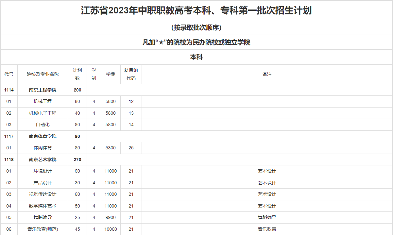This screenshot has height=235, width=393.
Task: Select the 环境设计 major cell
Action: tap(43, 171)
